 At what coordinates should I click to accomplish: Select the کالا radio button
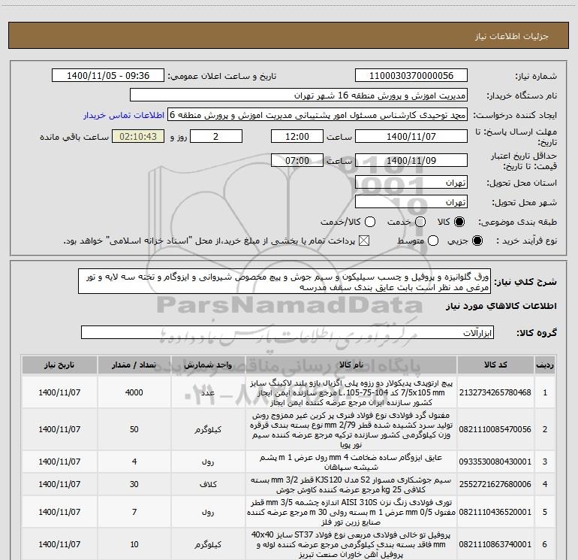[459, 222]
